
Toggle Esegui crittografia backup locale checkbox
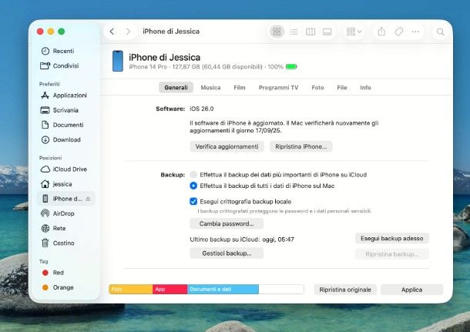(x=193, y=201)
